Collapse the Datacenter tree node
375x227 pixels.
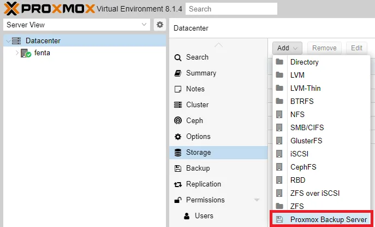[8, 41]
